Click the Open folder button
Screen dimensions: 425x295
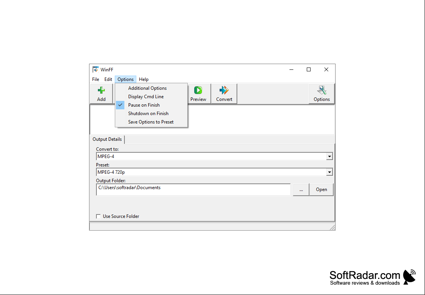(321, 190)
